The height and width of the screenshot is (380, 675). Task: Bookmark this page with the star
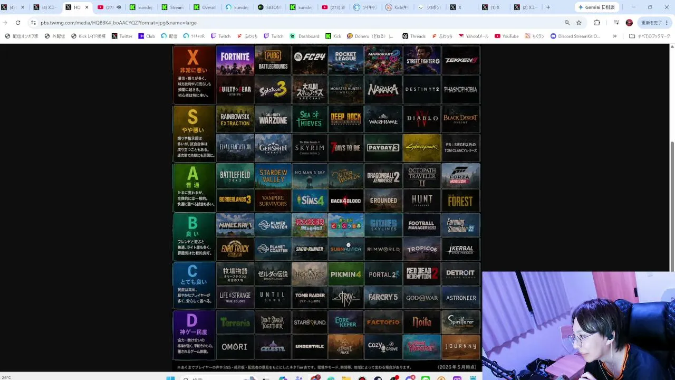[x=579, y=23]
